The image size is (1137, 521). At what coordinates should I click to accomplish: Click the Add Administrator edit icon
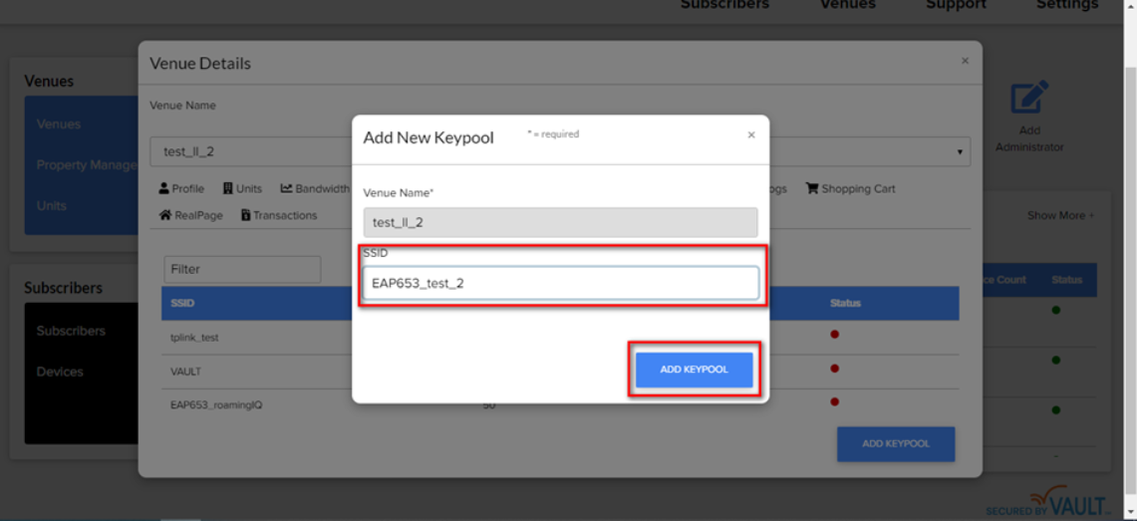1029,98
